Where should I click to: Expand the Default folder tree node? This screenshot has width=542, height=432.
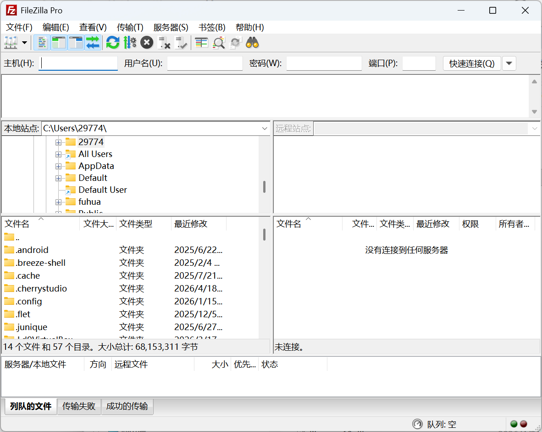click(58, 178)
